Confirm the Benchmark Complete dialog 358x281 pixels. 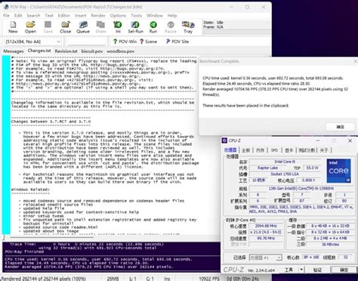340,127
